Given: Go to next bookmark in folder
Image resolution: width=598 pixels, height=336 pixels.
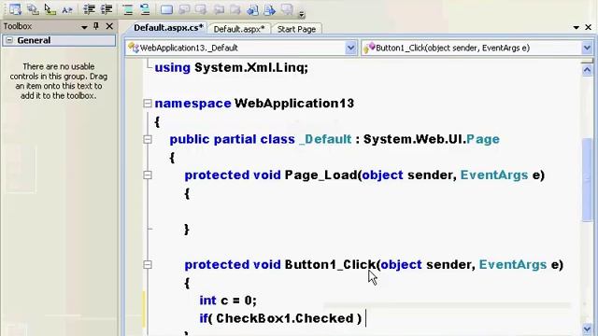Looking at the screenshot, I should click(x=235, y=9).
